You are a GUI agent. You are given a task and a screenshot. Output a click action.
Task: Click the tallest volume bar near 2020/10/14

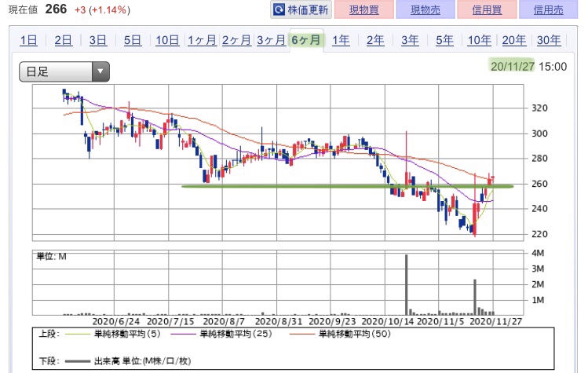(406, 285)
